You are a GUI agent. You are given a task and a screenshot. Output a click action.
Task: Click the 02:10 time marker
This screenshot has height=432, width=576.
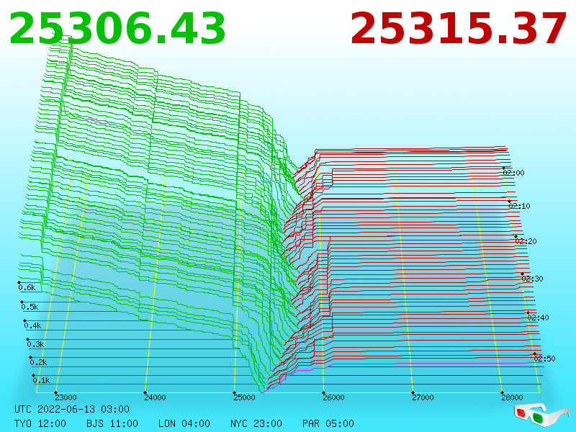click(x=519, y=206)
